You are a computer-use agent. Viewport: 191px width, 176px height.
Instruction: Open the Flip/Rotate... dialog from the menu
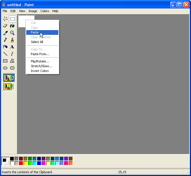40,61
